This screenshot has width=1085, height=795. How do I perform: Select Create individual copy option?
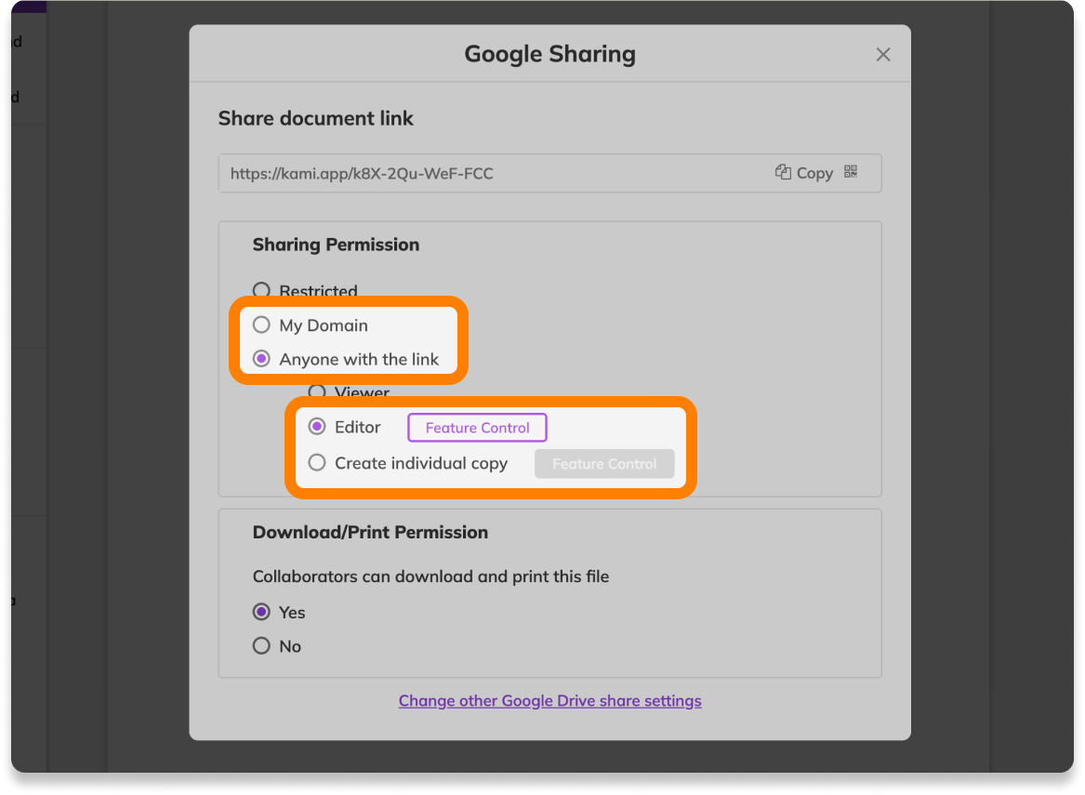click(316, 462)
